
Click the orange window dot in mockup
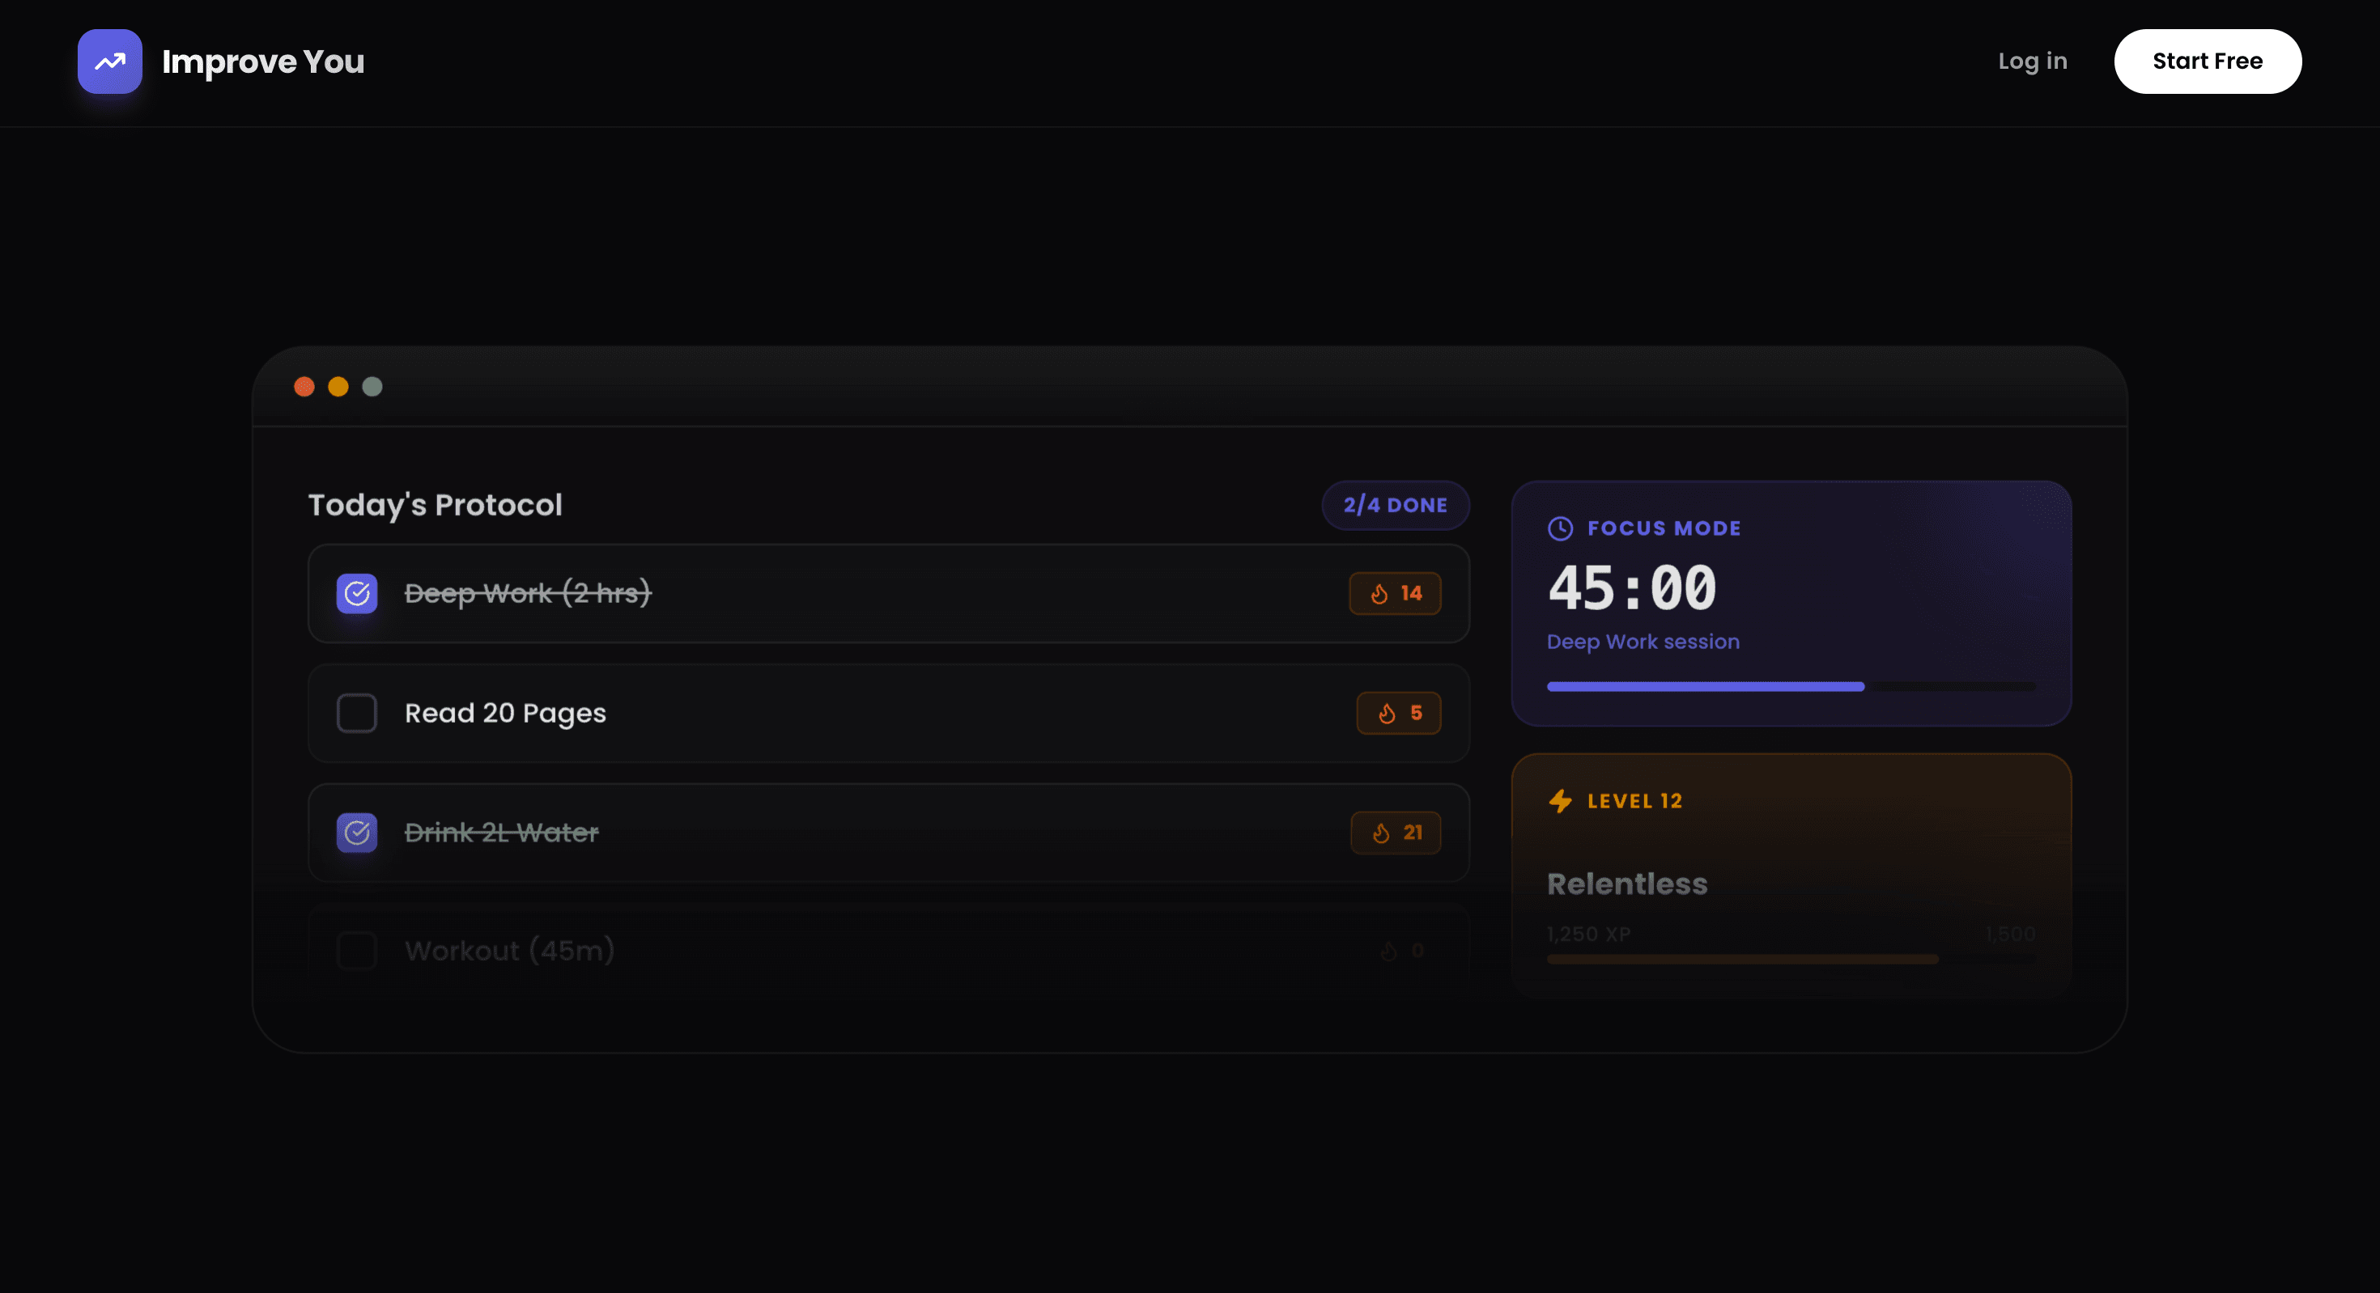338,387
